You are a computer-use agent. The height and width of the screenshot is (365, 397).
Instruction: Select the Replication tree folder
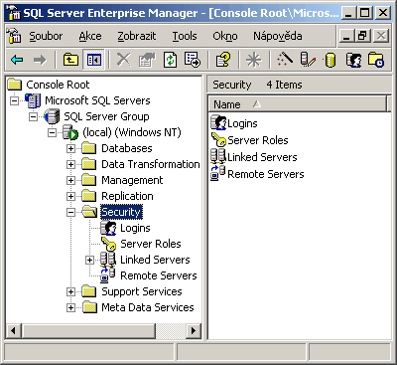(x=127, y=196)
